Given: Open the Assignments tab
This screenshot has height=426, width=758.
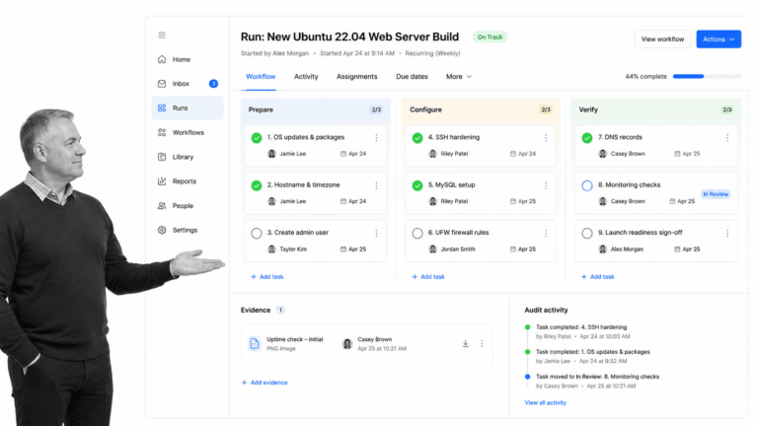Looking at the screenshot, I should click(356, 76).
